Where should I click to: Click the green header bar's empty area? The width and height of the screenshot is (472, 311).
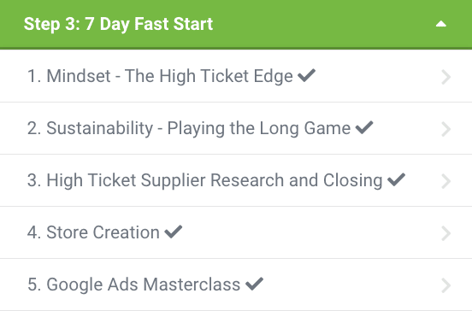tap(323, 24)
